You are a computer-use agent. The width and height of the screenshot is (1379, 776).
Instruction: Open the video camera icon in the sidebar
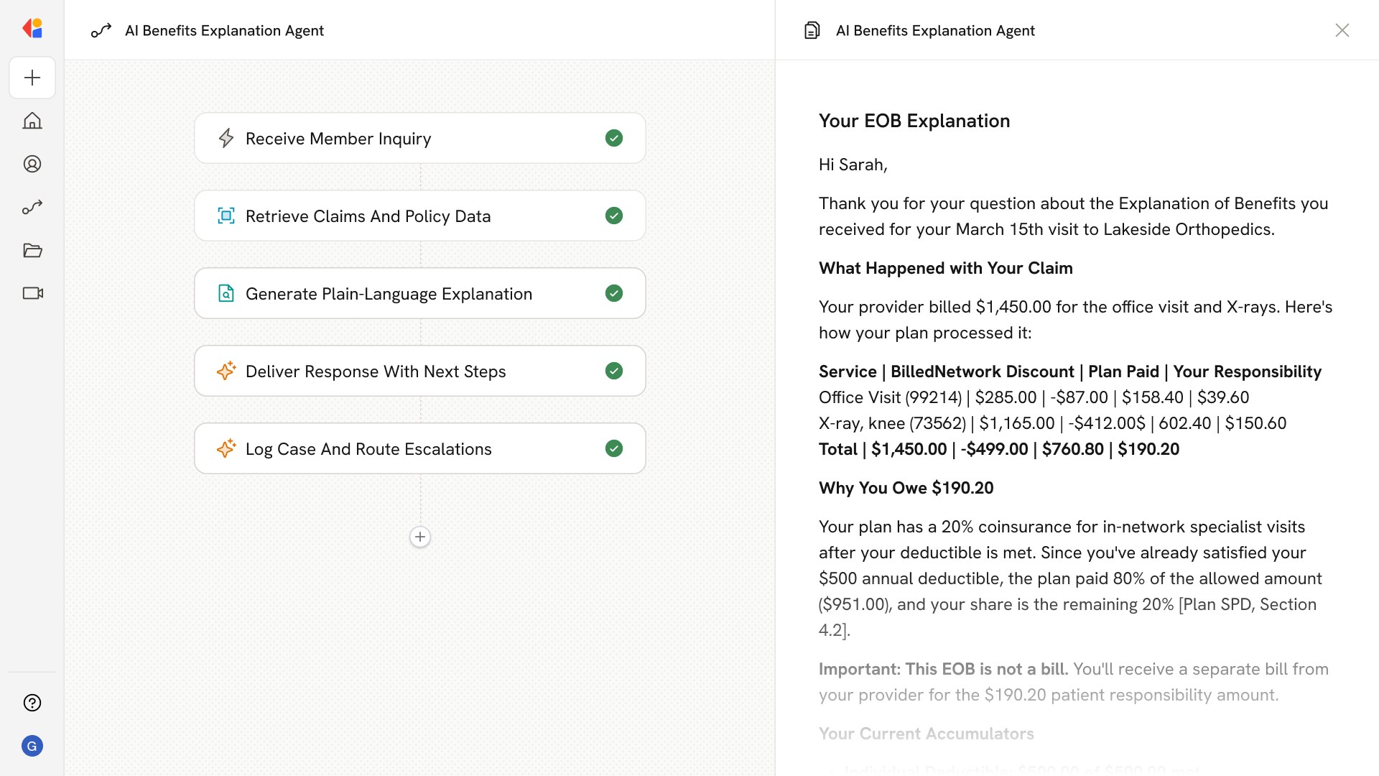[32, 293]
